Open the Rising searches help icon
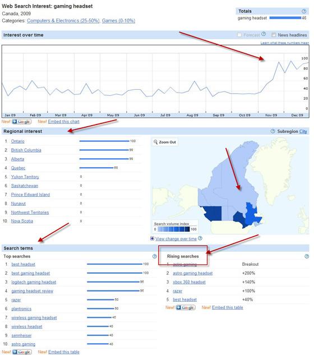314x355 pixels. [307, 256]
